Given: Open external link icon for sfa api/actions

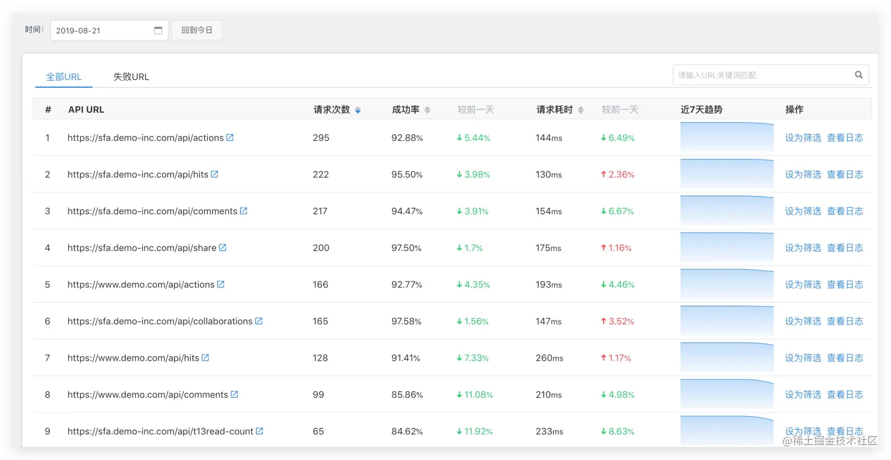Looking at the screenshot, I should (x=230, y=137).
